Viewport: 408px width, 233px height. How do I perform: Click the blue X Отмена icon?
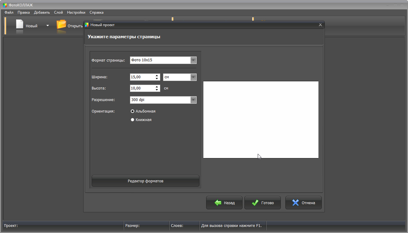coord(295,203)
